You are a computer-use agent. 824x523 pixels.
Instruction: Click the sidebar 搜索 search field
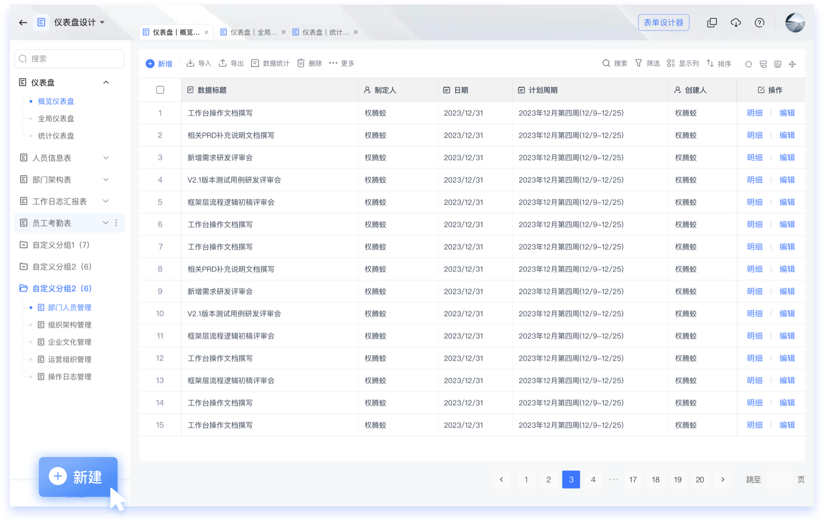click(70, 59)
